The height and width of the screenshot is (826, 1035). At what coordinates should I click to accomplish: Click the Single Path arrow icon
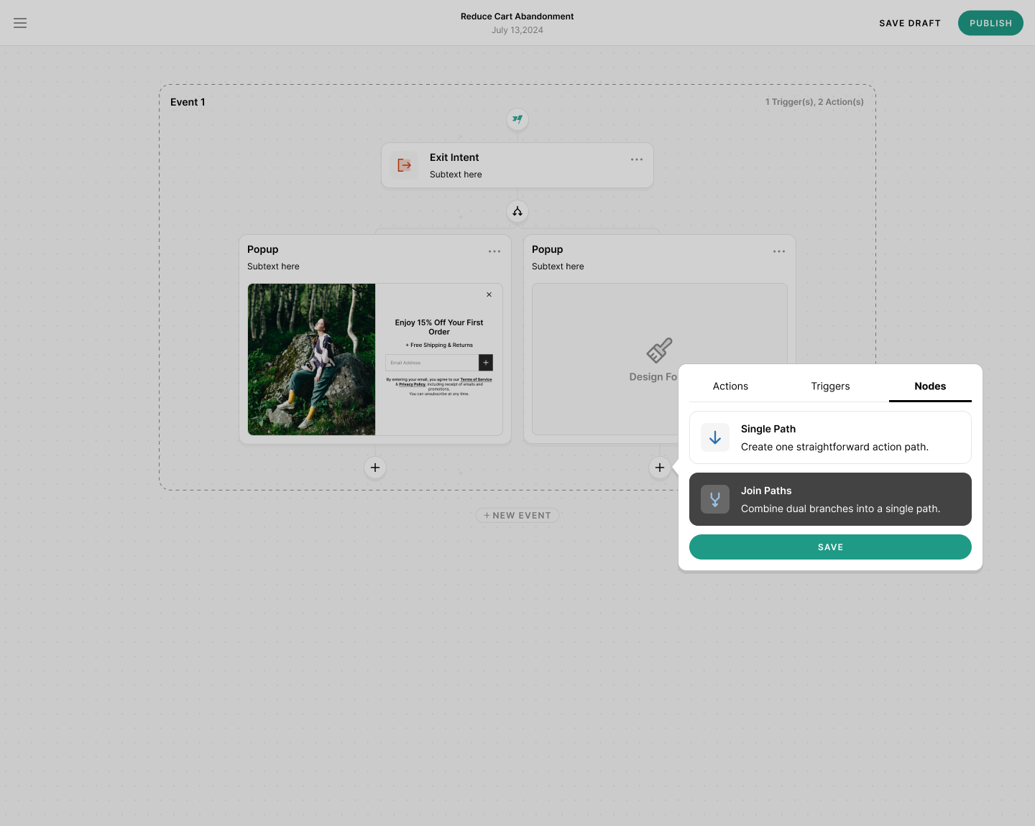click(715, 437)
